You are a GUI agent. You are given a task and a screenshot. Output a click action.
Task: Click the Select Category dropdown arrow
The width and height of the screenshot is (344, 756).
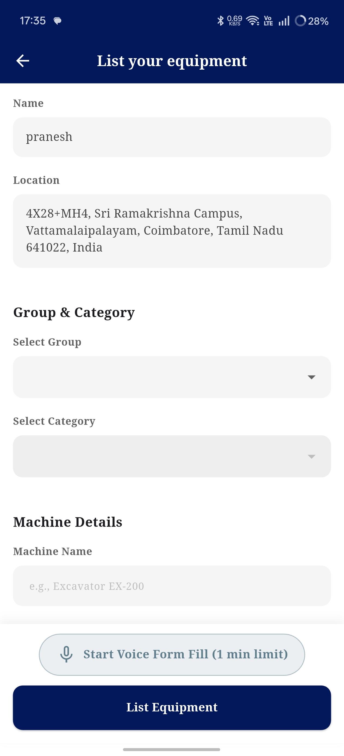pos(311,456)
